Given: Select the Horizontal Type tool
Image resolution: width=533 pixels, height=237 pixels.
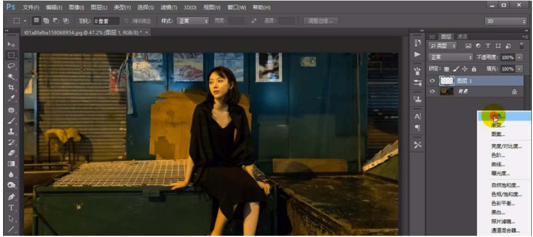Looking at the screenshot, I should coord(11,207).
